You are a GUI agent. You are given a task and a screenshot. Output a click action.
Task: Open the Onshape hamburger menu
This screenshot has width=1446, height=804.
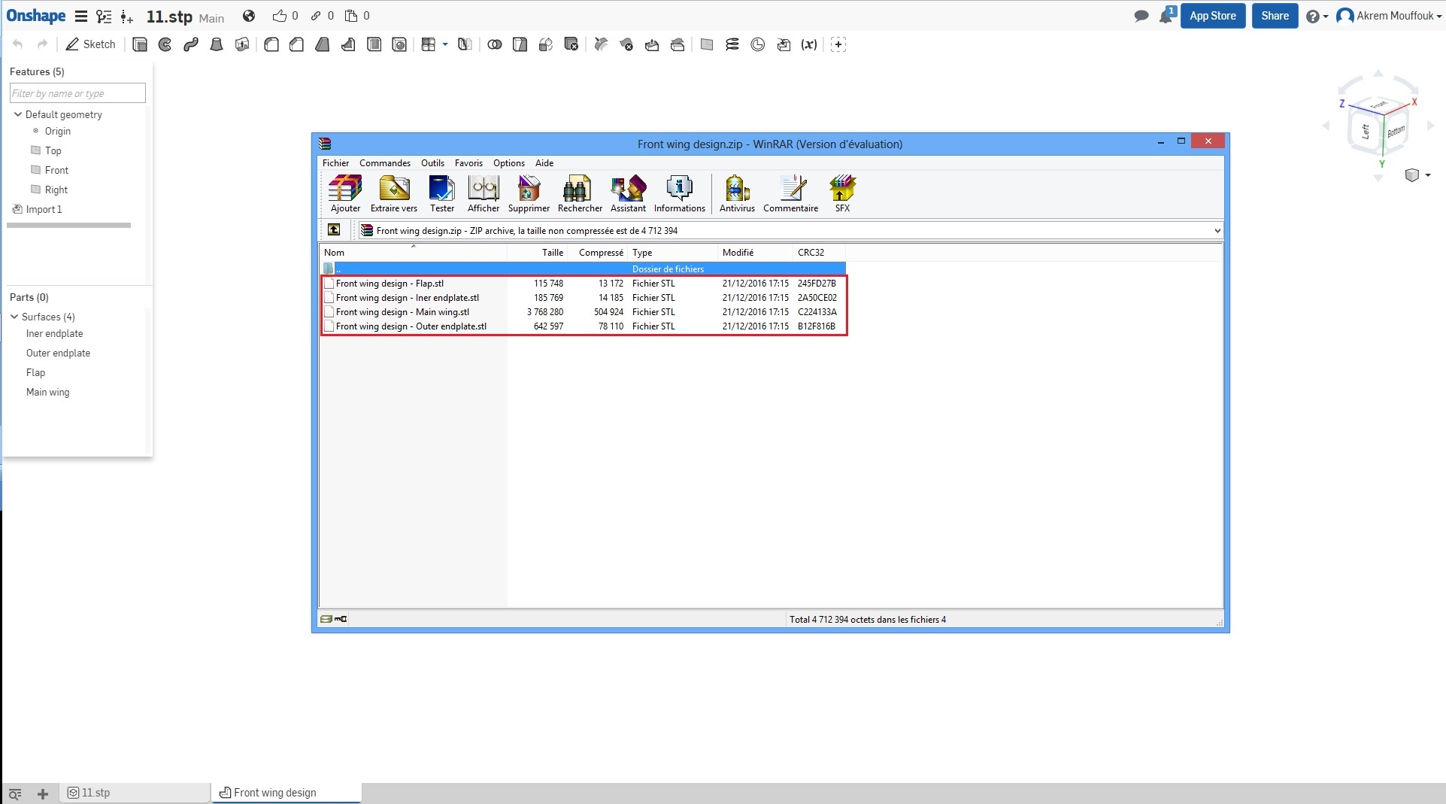click(81, 16)
